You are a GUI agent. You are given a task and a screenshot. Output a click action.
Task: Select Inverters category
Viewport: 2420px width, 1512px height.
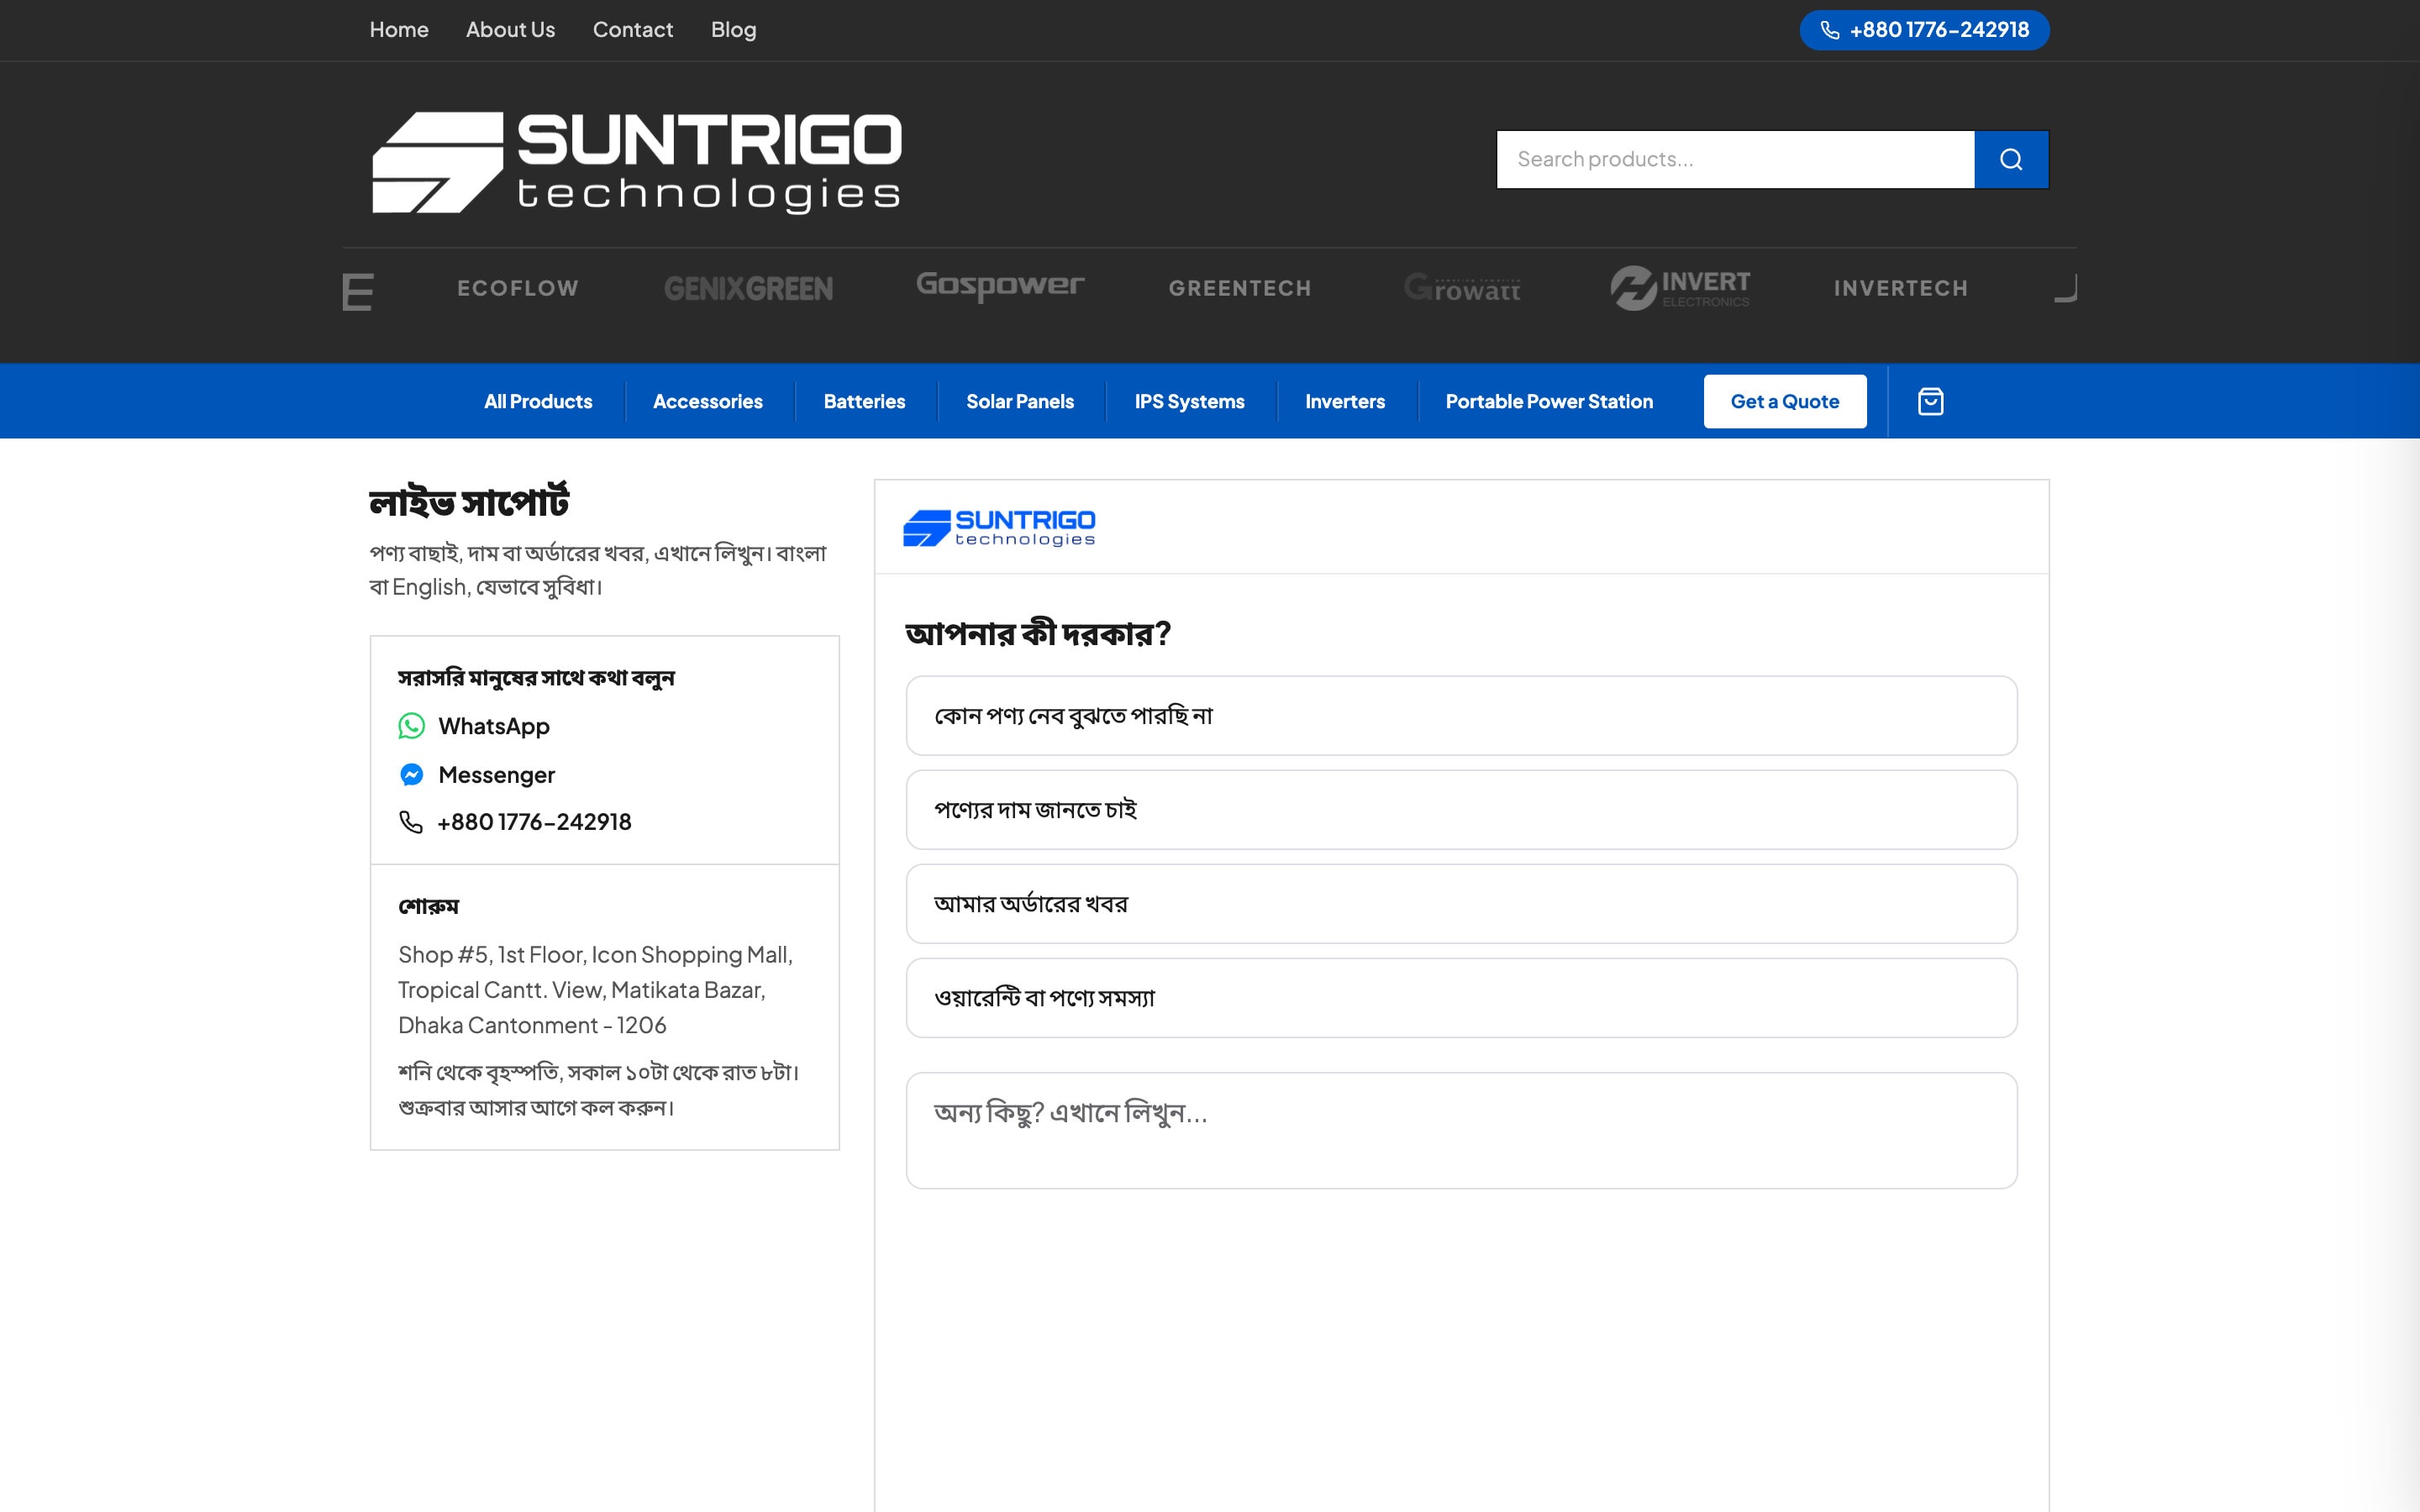pos(1345,401)
